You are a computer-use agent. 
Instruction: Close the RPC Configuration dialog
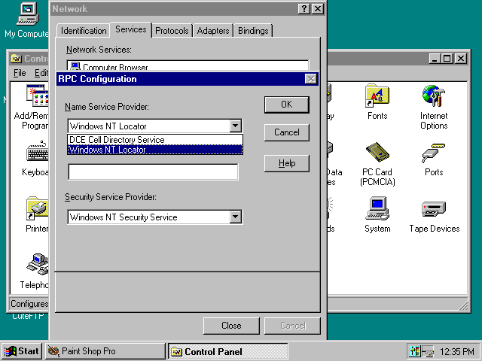(x=311, y=79)
